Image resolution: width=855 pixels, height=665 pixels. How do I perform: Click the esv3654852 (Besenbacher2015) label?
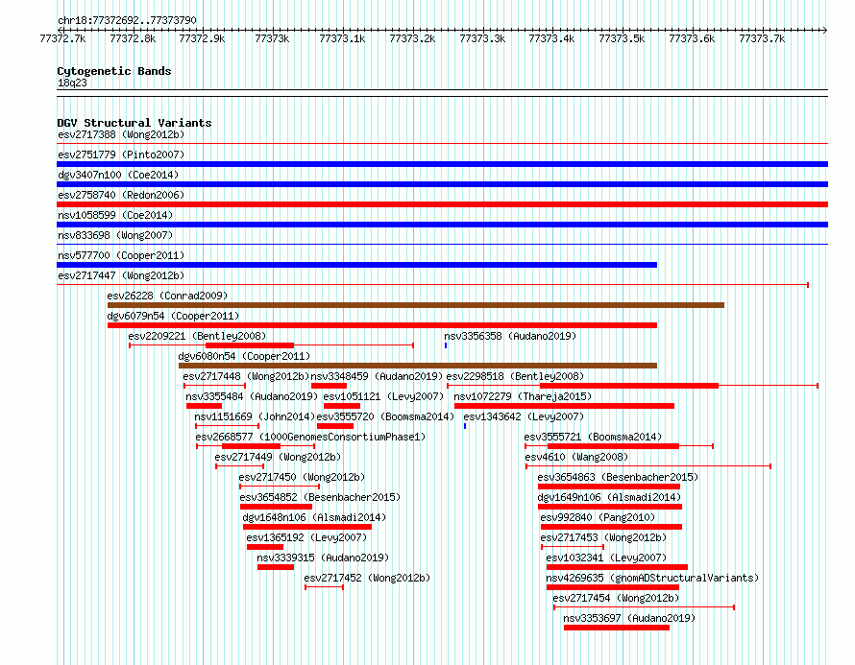point(320,497)
